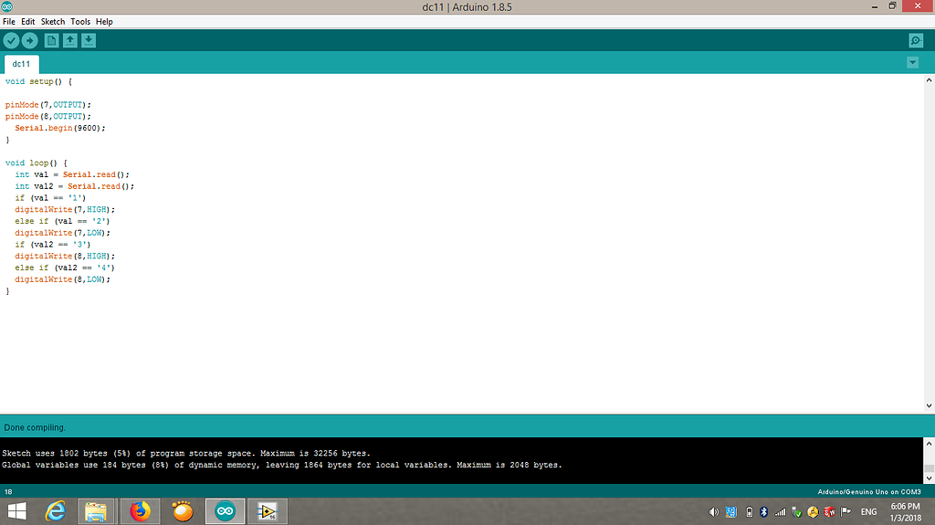Viewport: 935px width, 525px height.
Task: Click on the 'void loop() {' line
Action: click(x=37, y=163)
